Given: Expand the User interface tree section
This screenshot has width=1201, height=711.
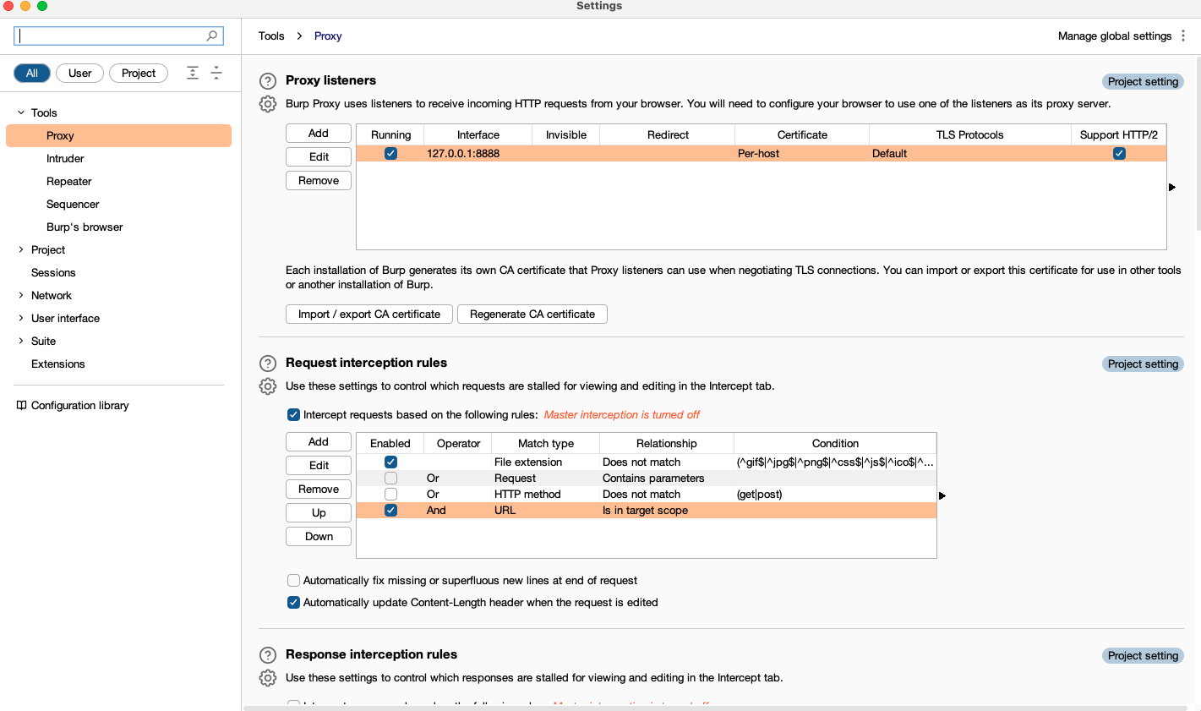Looking at the screenshot, I should coord(21,318).
